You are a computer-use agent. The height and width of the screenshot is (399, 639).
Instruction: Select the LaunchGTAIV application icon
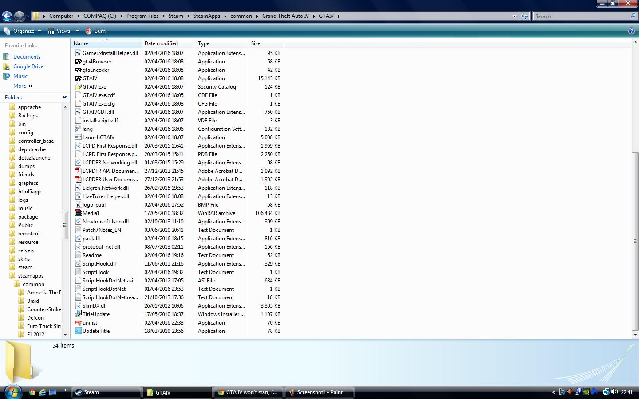click(78, 137)
